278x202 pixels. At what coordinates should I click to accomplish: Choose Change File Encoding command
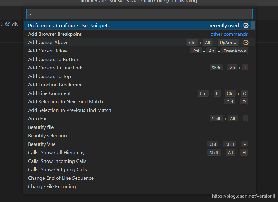139,187
